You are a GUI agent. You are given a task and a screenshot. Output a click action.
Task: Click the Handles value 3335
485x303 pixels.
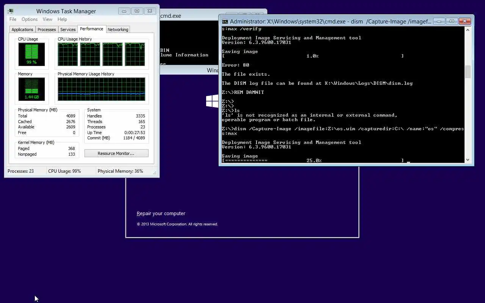point(141,116)
